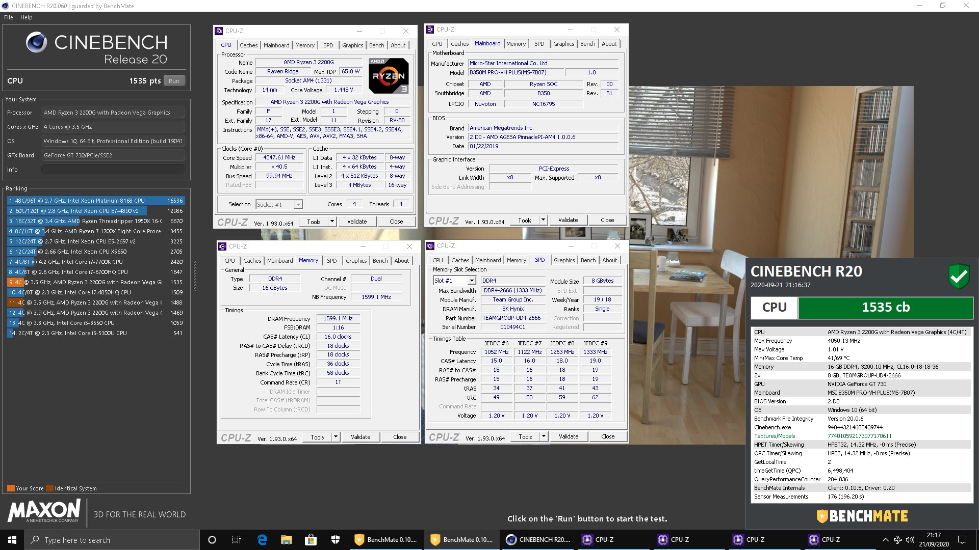
Task: Click the MAXON logo
Action: click(44, 511)
